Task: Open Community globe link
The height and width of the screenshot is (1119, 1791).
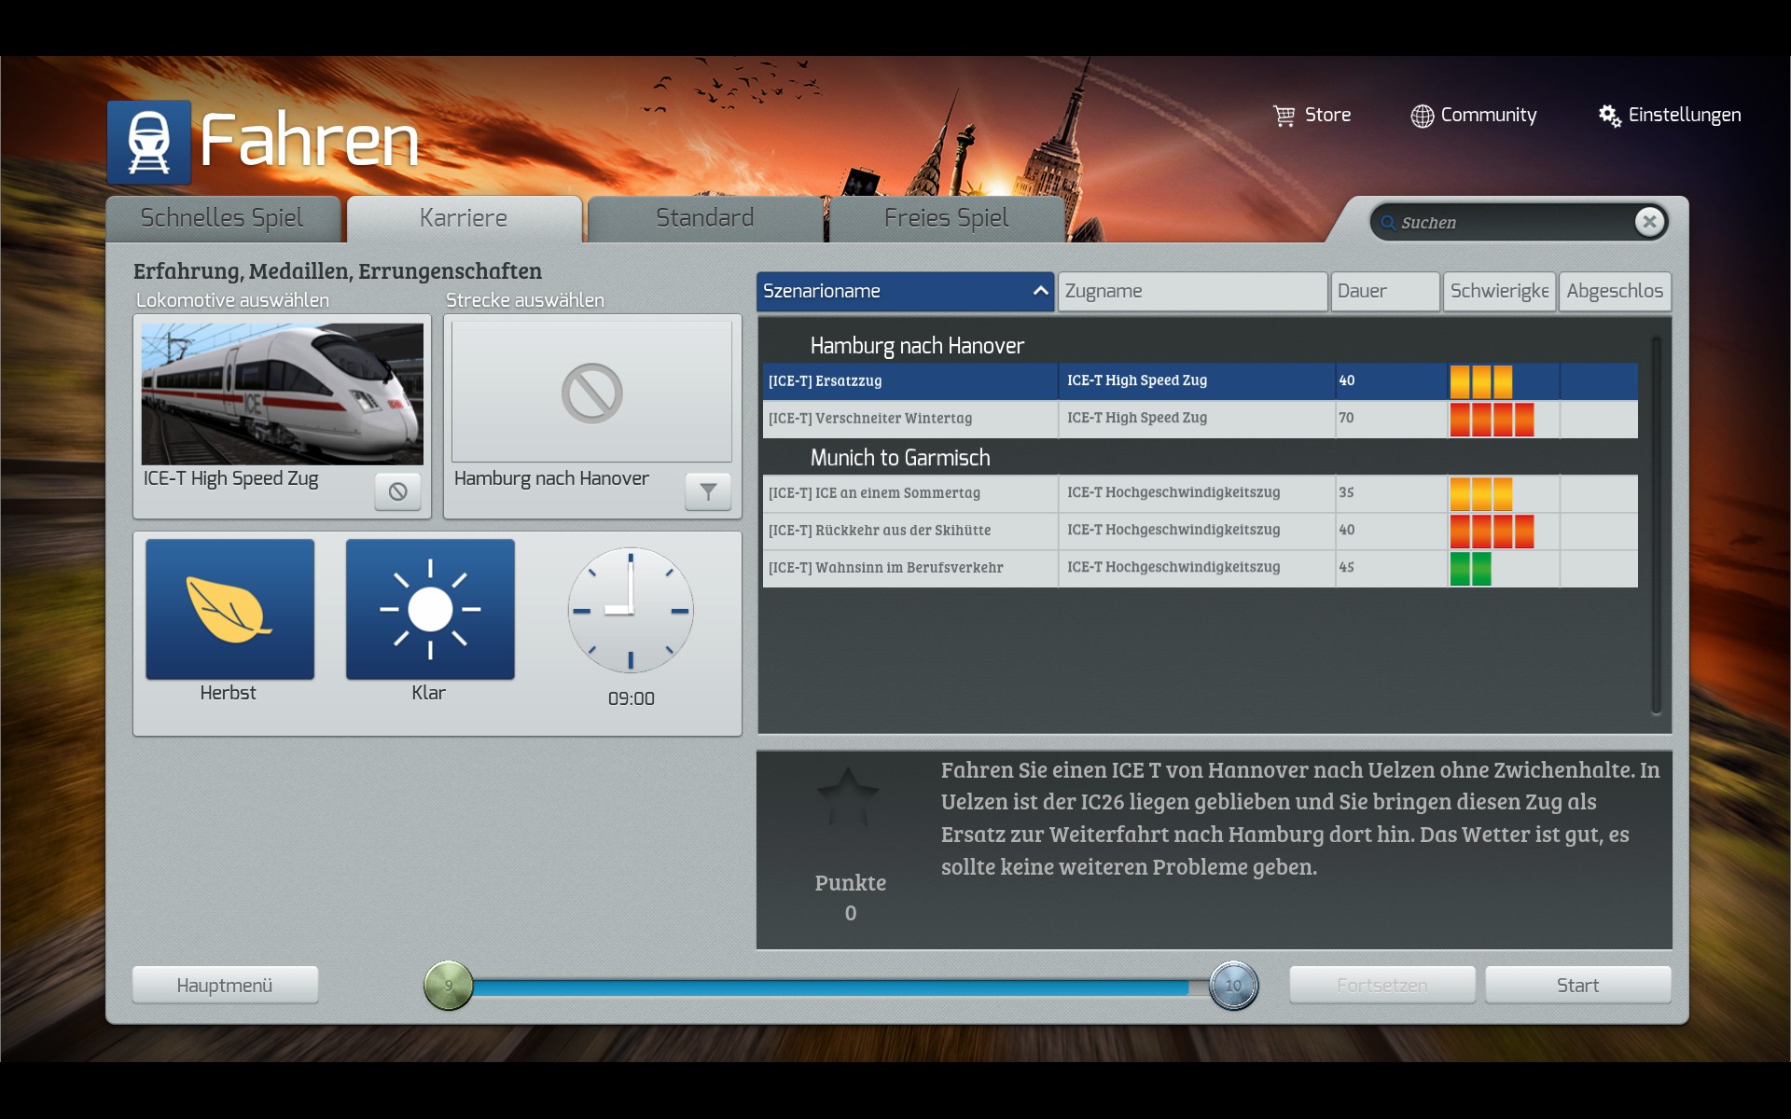Action: click(x=1422, y=116)
